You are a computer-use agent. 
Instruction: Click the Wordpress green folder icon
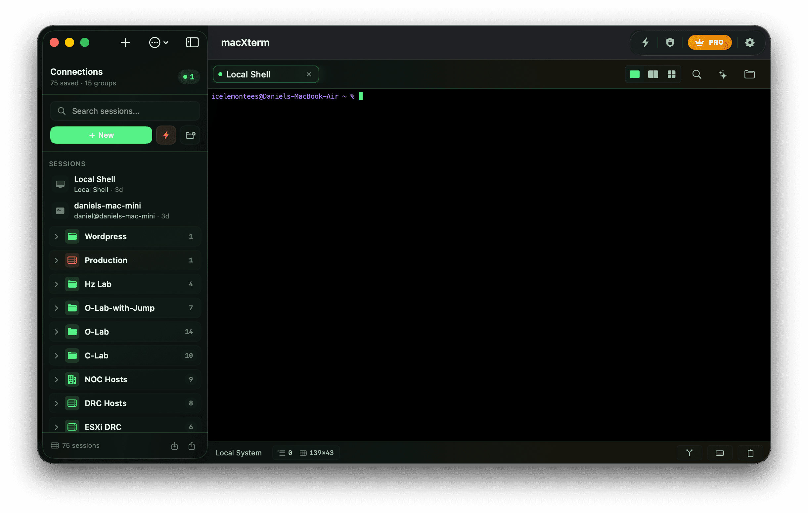pyautogui.click(x=72, y=237)
